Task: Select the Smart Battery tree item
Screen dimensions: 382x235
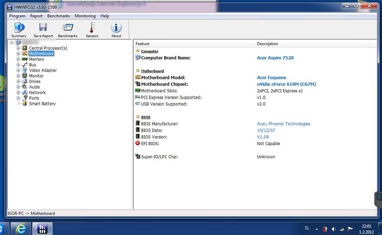Action: pyautogui.click(x=42, y=104)
